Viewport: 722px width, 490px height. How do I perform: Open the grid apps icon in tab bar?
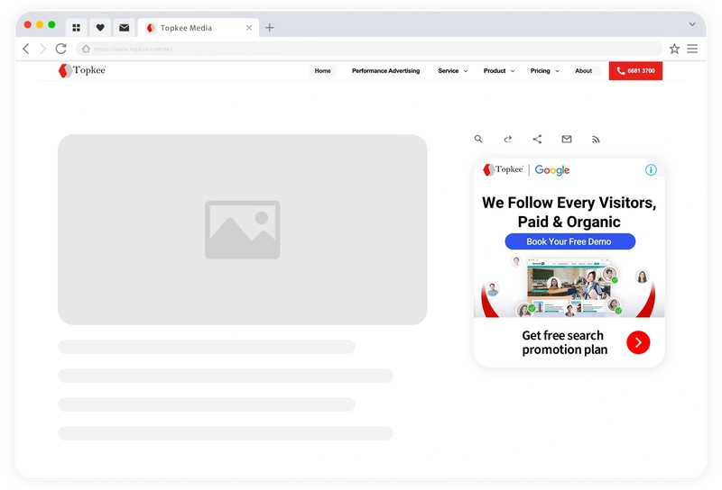pyautogui.click(x=77, y=28)
